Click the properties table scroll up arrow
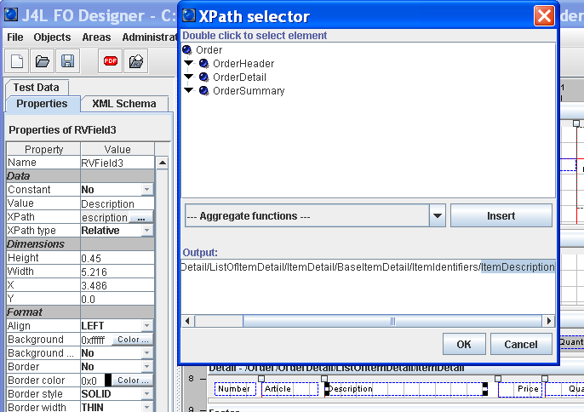This screenshot has height=412, width=584. 162,163
